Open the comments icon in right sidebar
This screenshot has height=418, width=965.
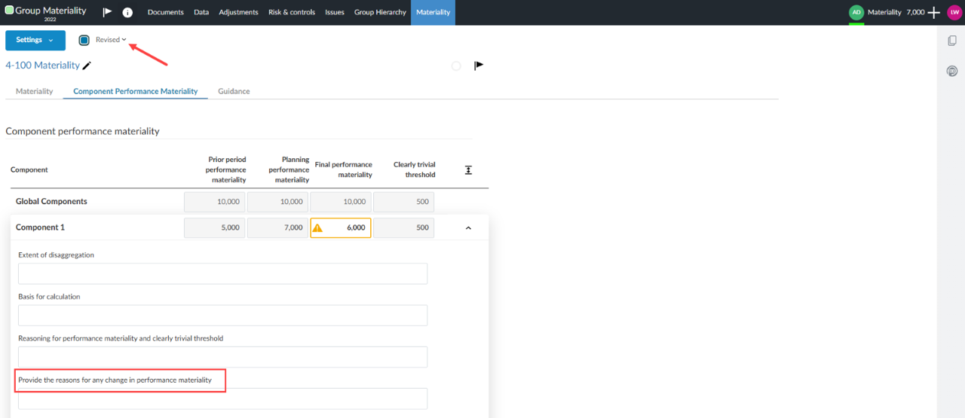[951, 72]
